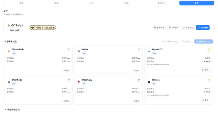Install Hermes with 安装 button
This screenshot has width=218, height=115.
click(205, 100)
